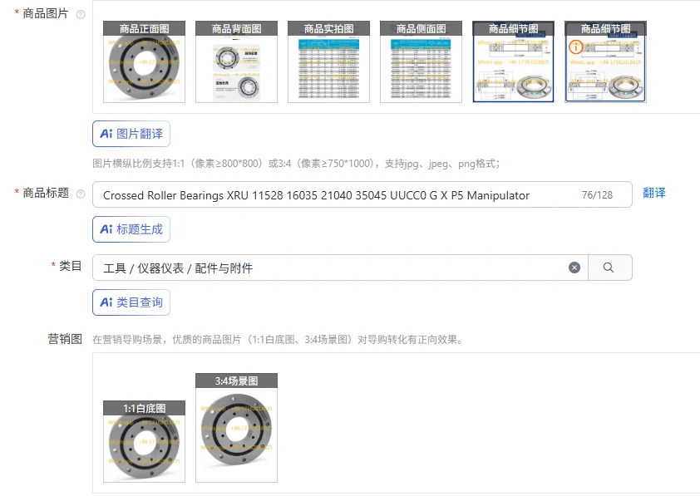This screenshot has width=700, height=496.
Task: Click the 76/128 character counter
Action: click(597, 195)
